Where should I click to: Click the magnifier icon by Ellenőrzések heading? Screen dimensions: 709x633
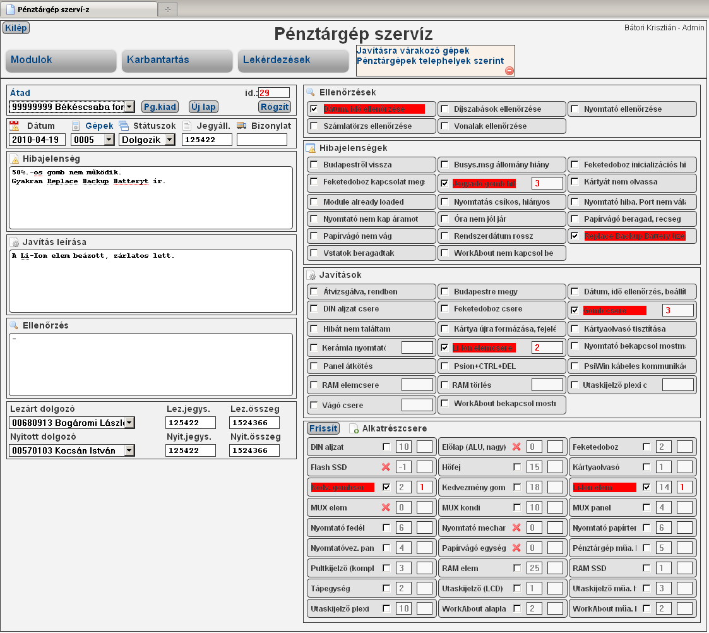pyautogui.click(x=311, y=92)
